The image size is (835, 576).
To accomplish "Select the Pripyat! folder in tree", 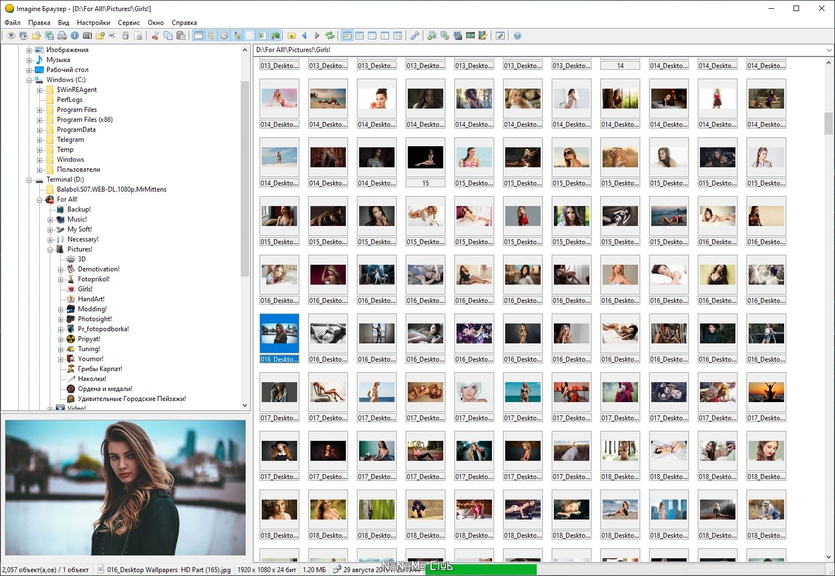I will point(89,339).
